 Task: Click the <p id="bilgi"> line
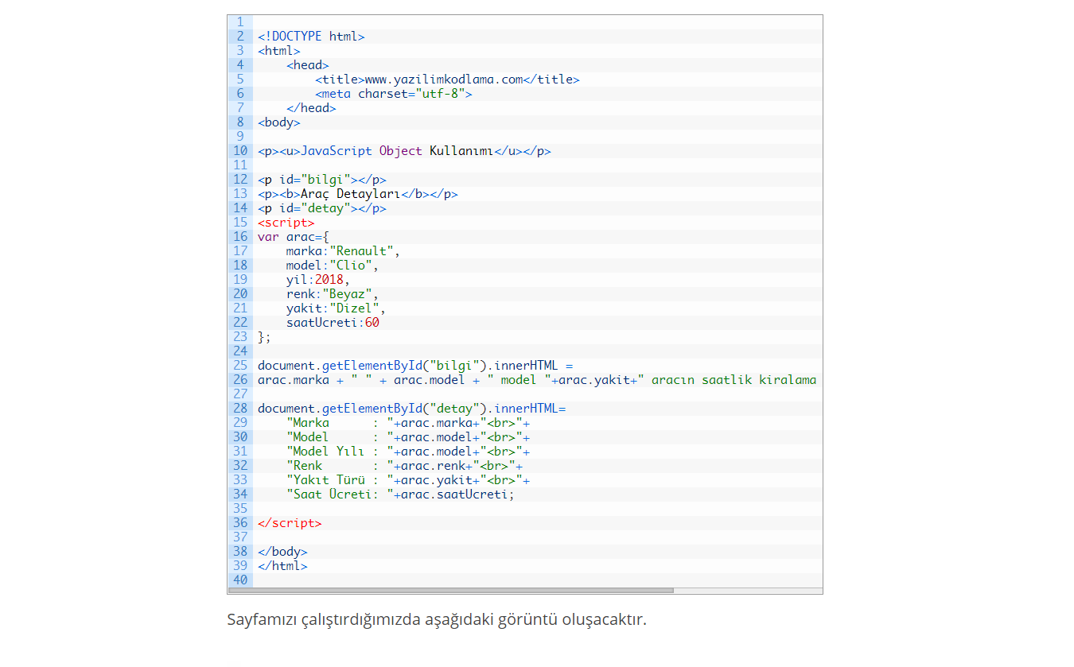[322, 180]
